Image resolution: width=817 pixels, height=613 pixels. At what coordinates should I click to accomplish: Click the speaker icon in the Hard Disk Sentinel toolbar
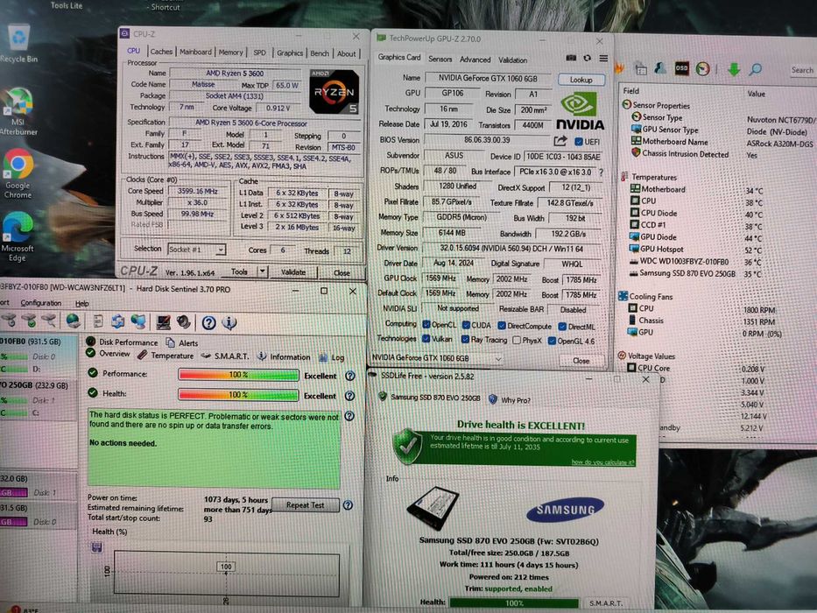[183, 322]
